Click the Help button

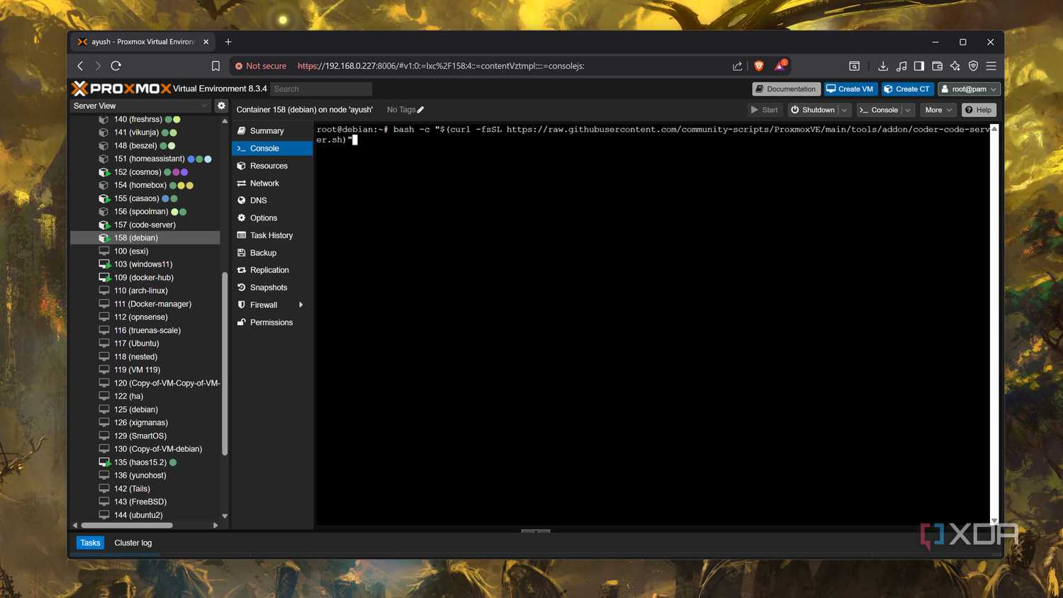tap(979, 110)
